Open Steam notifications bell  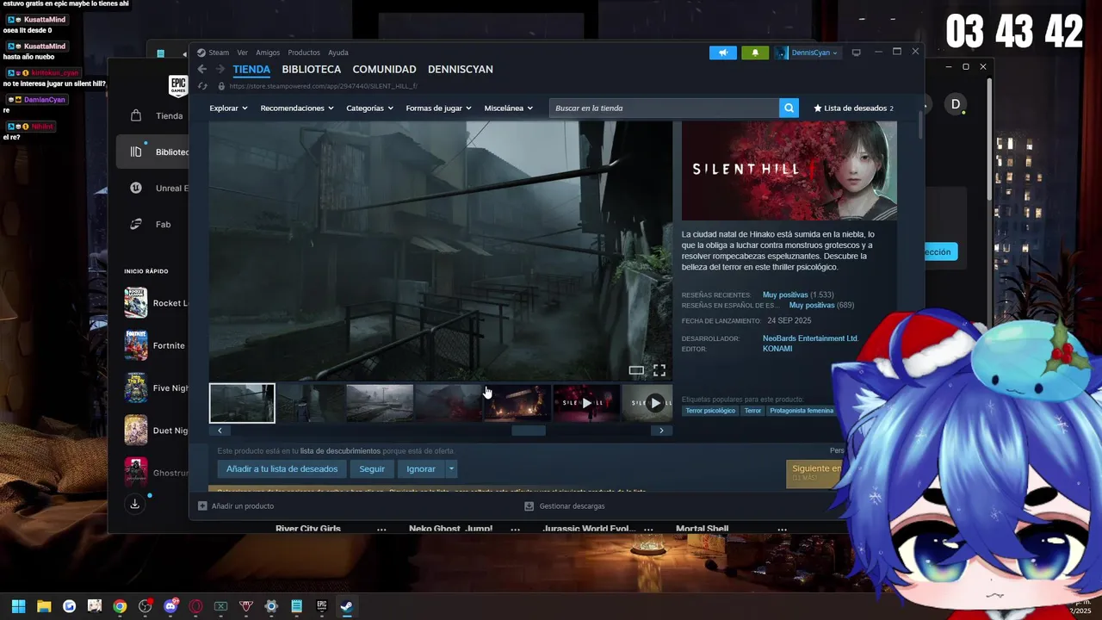pyautogui.click(x=755, y=53)
